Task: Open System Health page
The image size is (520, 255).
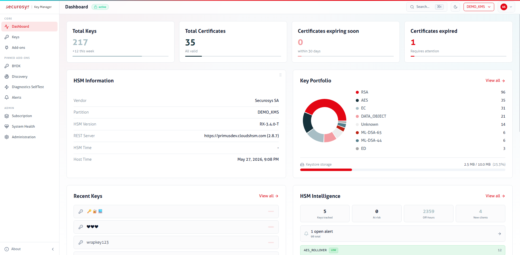Action: [30, 127]
